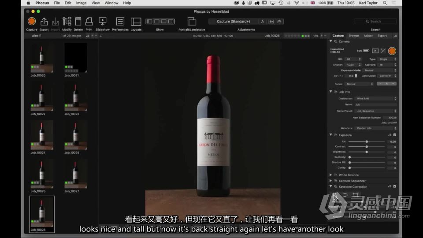Open the Export toolbar tool
Screen dimensions: 423x238
pos(44,21)
